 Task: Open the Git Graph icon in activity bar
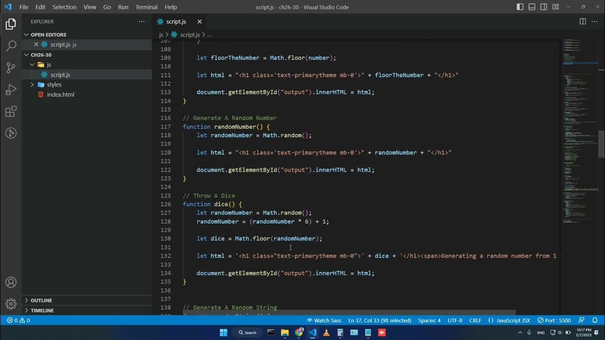tap(11, 133)
